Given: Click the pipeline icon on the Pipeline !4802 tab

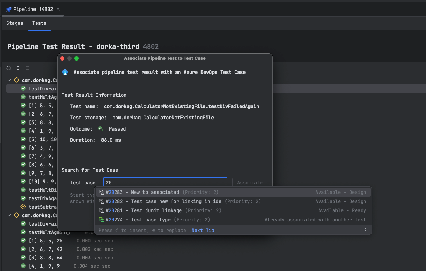Looking at the screenshot, I should pos(9,9).
